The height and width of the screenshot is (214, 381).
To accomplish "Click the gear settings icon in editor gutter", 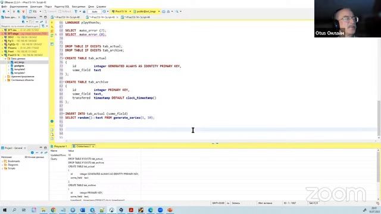I will (x=52, y=121).
